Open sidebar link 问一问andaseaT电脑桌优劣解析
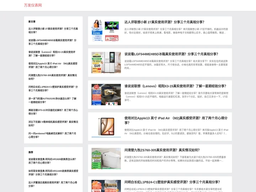This screenshot has height=192, width=256. click(x=52, y=135)
